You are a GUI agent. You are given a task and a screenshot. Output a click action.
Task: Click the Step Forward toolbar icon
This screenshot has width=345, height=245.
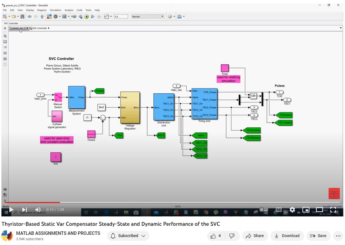(93, 17)
